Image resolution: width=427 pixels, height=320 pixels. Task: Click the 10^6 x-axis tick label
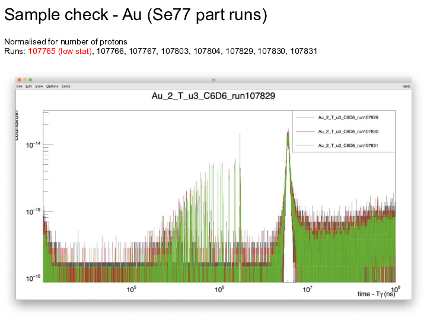point(219,289)
